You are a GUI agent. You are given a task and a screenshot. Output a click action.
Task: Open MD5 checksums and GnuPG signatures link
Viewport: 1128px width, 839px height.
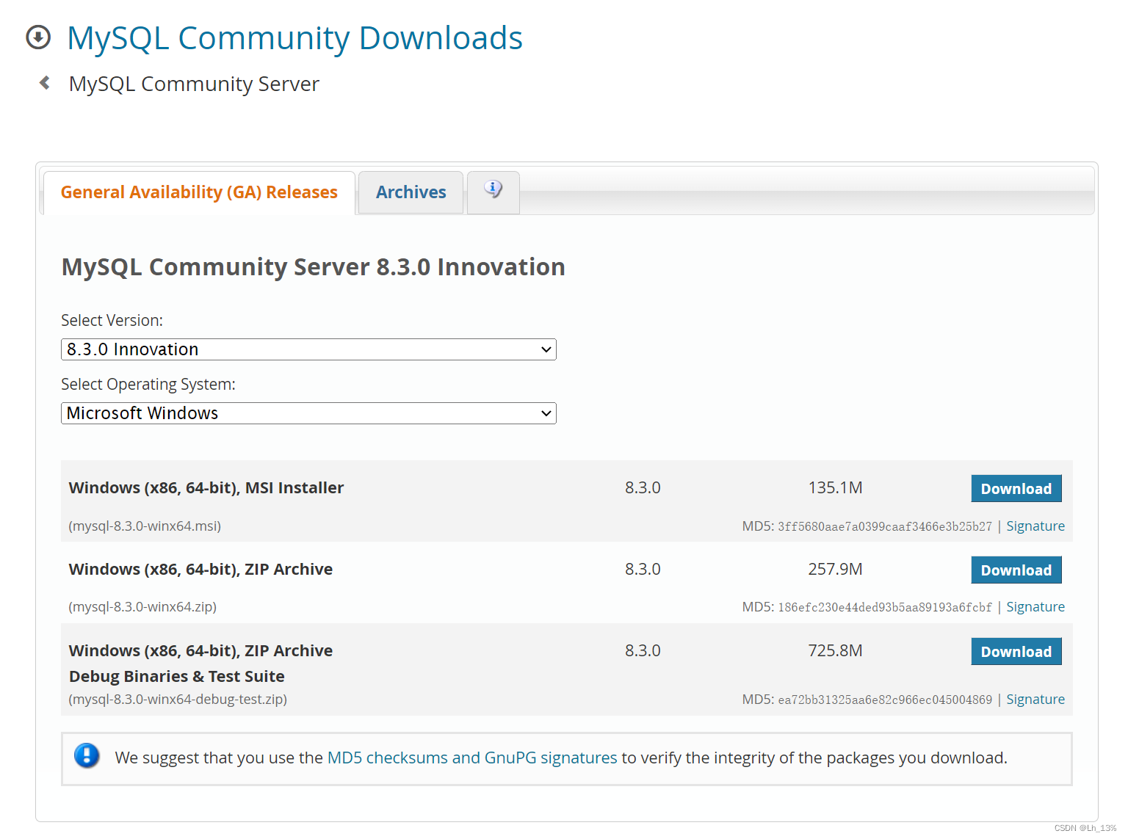(472, 758)
